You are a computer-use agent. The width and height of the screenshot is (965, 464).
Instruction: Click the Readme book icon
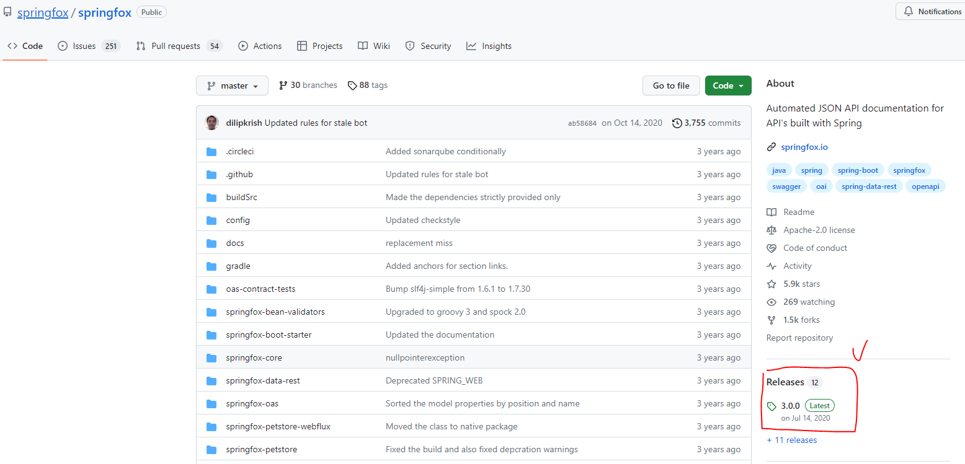click(x=772, y=212)
